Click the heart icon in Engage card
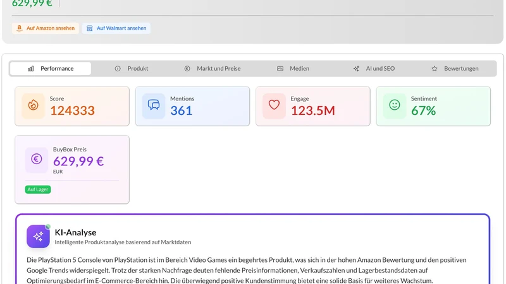506x284 pixels. click(274, 105)
